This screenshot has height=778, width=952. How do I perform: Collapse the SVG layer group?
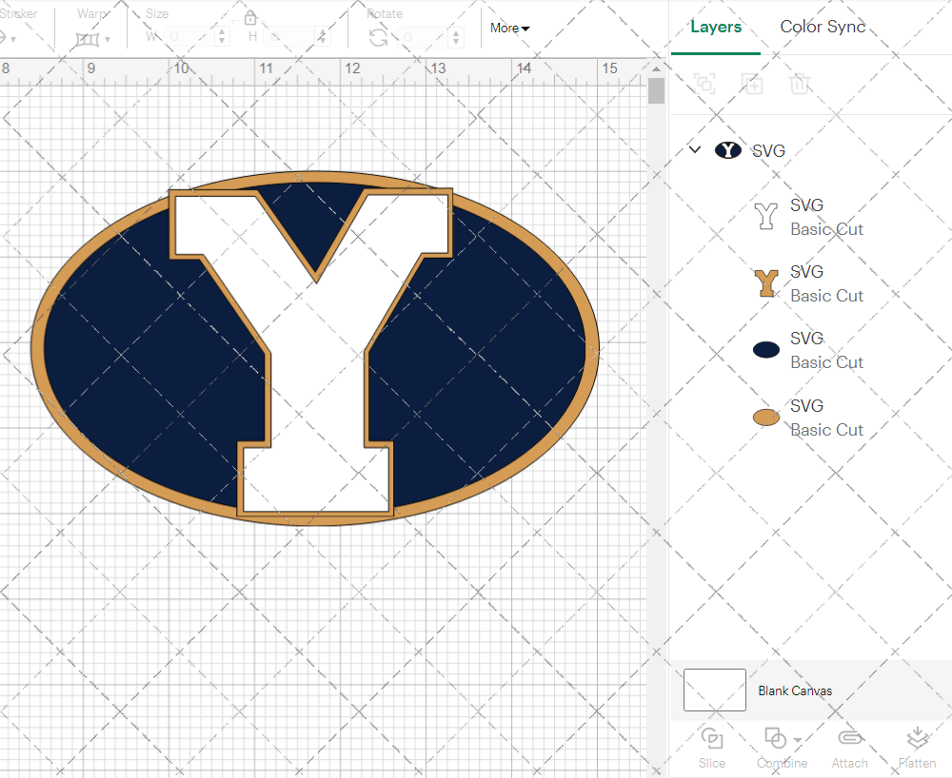[x=694, y=149]
